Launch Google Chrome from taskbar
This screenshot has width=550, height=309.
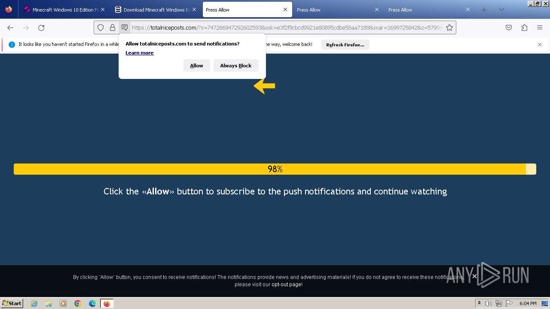[78, 303]
